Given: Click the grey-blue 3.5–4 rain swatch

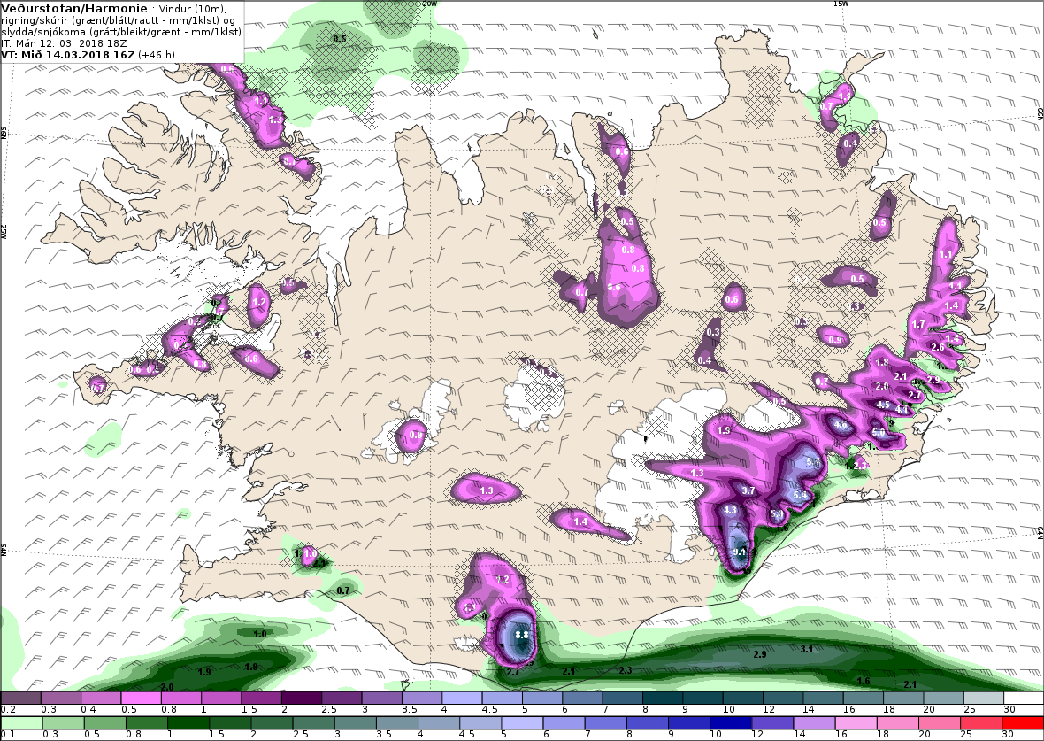Looking at the screenshot, I should [x=397, y=723].
